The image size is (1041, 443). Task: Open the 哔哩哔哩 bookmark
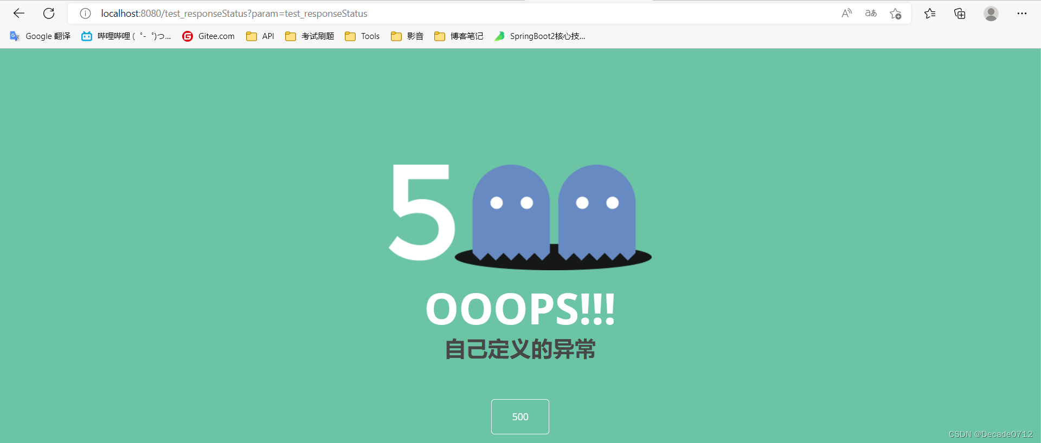(x=126, y=36)
